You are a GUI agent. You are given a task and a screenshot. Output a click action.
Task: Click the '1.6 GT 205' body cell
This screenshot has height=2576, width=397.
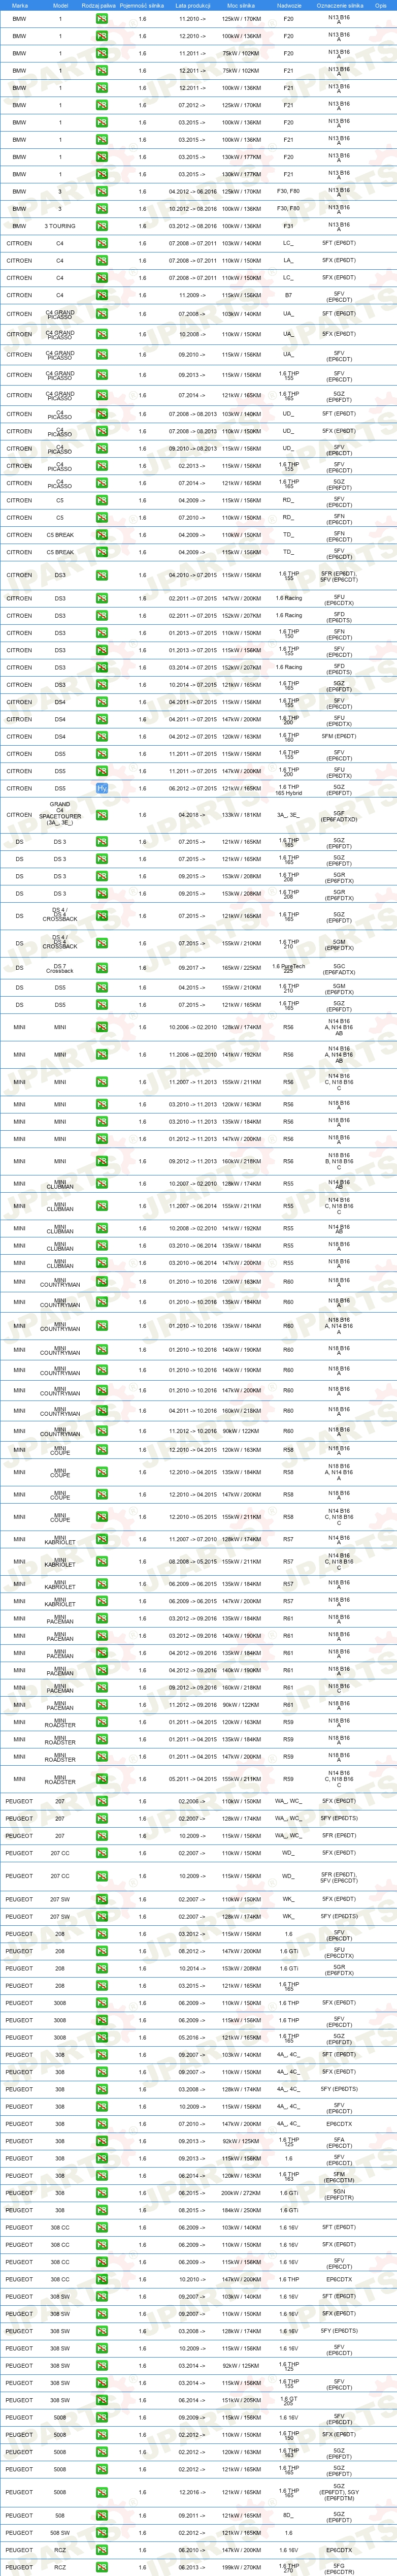[x=288, y=2400]
